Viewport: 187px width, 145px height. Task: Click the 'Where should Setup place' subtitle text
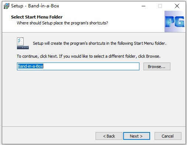62,23
